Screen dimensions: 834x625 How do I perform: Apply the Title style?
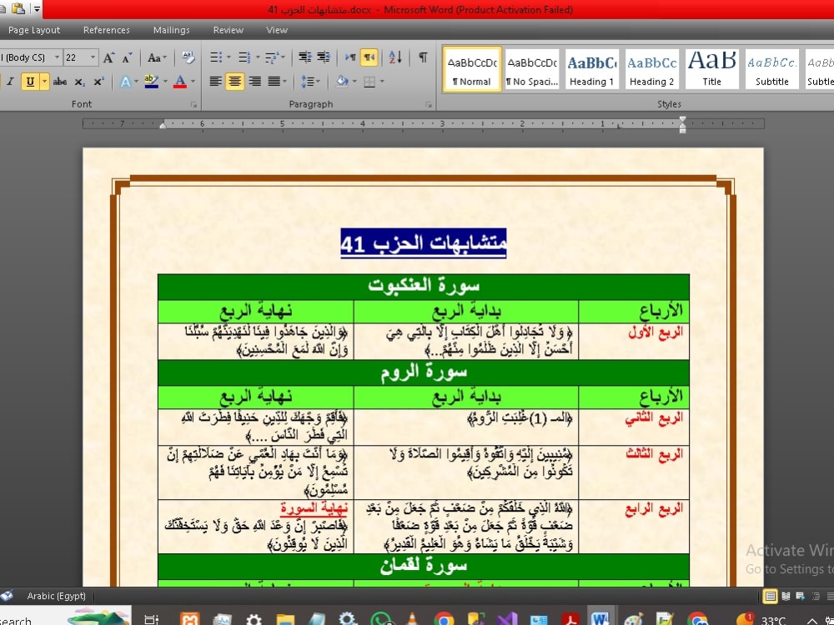711,70
